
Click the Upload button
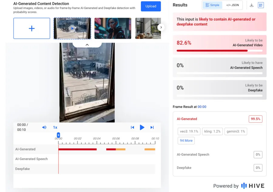click(x=151, y=6)
